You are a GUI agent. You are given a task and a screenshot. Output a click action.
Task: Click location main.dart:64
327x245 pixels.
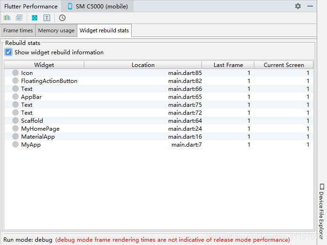click(x=185, y=120)
